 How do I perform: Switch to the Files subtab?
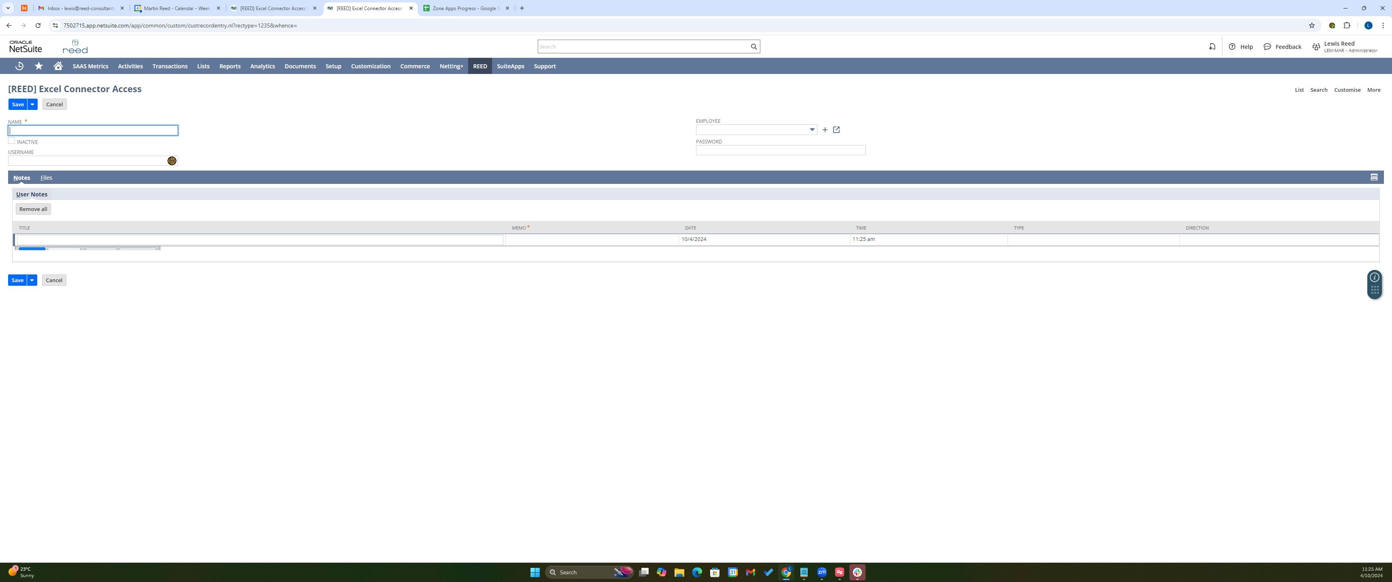(47, 177)
